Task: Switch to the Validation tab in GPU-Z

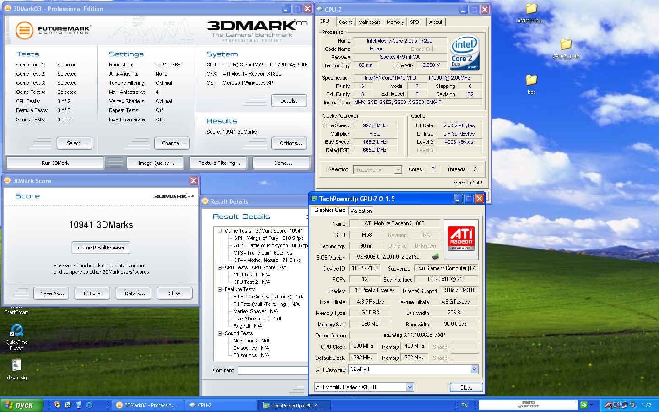Action: (361, 211)
